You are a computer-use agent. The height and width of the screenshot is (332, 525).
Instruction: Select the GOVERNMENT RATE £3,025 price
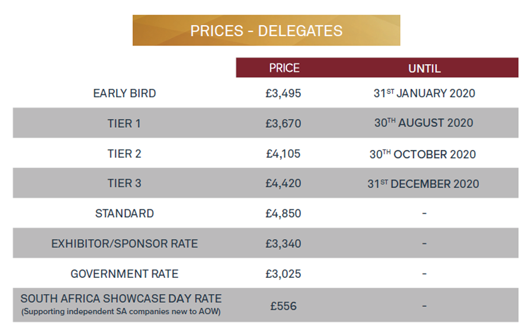coord(283,274)
